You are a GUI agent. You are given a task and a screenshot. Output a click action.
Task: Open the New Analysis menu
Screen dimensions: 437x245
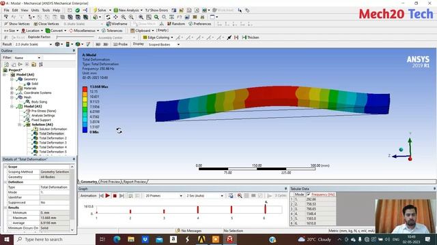point(128,10)
